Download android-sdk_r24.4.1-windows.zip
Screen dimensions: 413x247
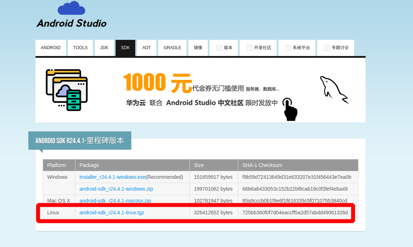[x=116, y=189]
